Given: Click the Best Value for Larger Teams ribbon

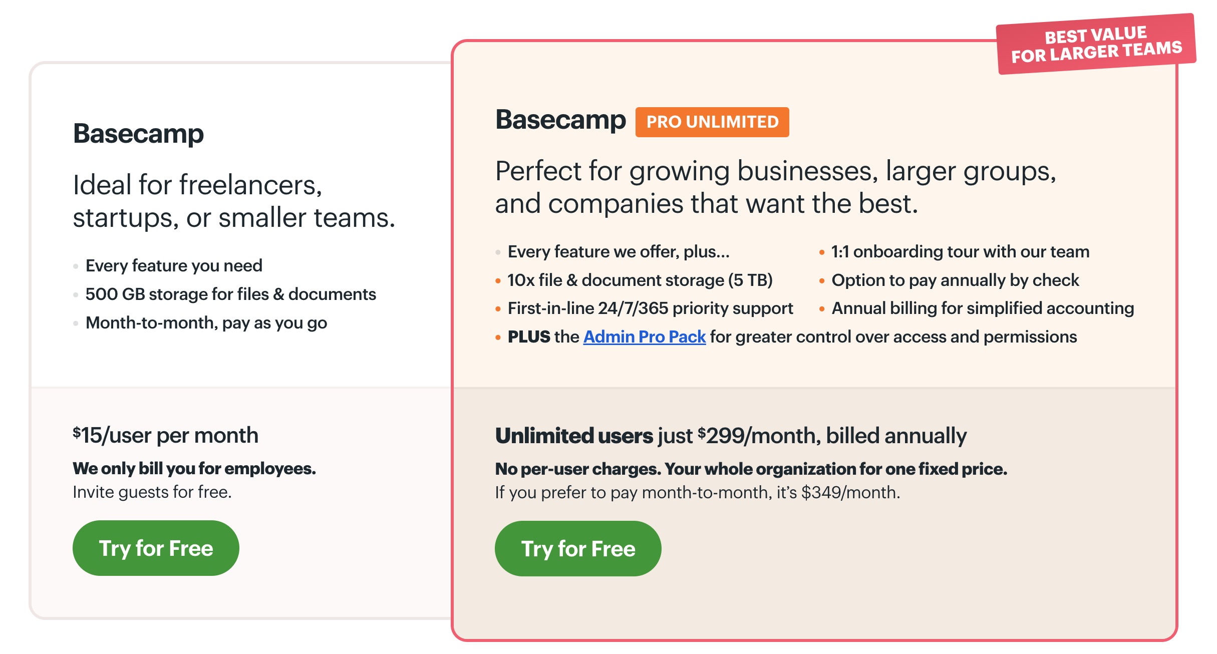Looking at the screenshot, I should [1096, 44].
